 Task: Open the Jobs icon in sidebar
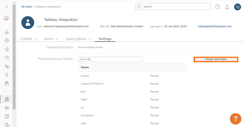point(7,125)
